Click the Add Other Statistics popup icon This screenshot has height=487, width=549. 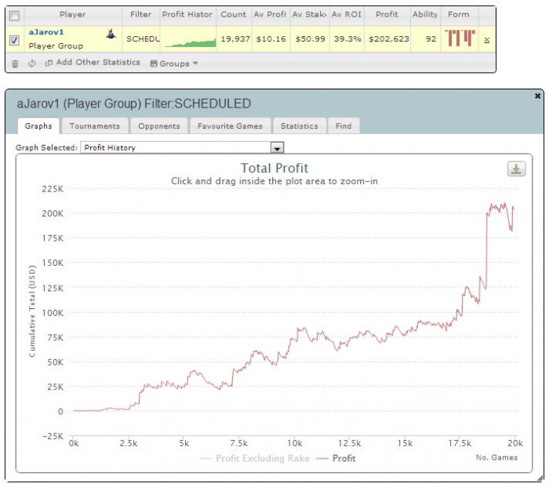49,63
